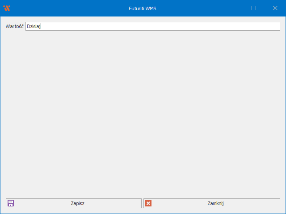Place cursor at the end of Dzisiaj text
The height and width of the screenshot is (214, 286).
41,26
